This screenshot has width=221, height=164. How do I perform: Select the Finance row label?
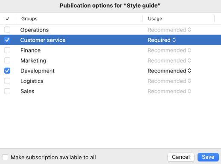tap(30, 50)
